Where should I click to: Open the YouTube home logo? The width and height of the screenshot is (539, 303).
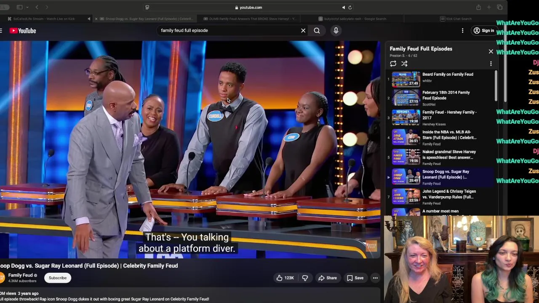tap(23, 31)
